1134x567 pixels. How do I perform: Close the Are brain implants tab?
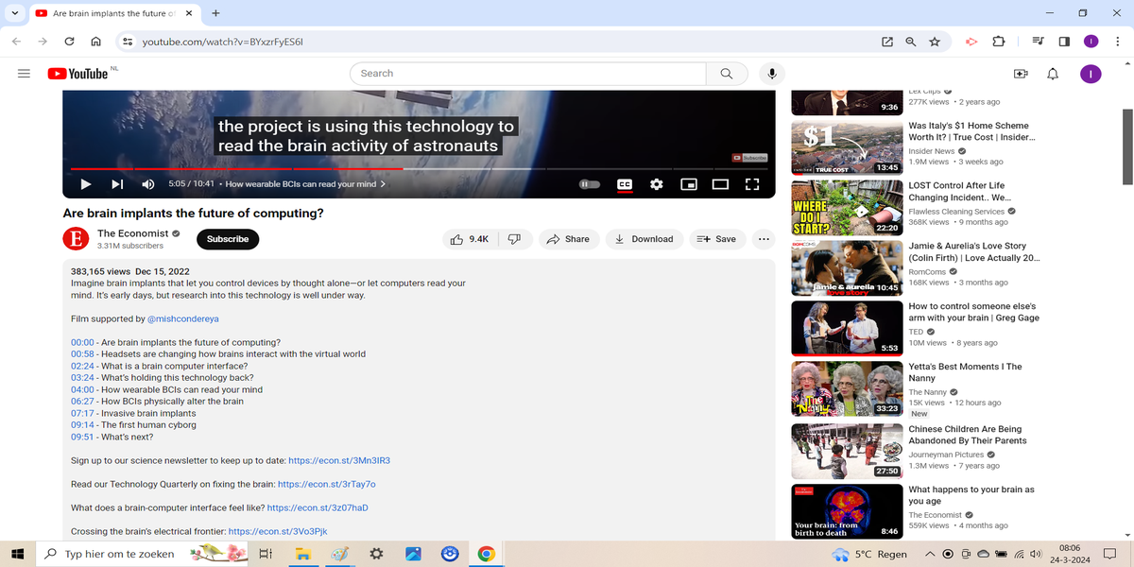coord(189,13)
